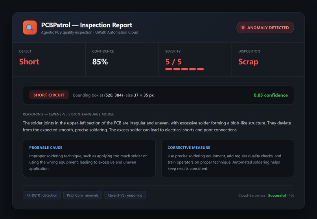Screen dimensions: 317x219
Task: Click the PROBABLE CAUSE heading
Action: tap(46, 148)
